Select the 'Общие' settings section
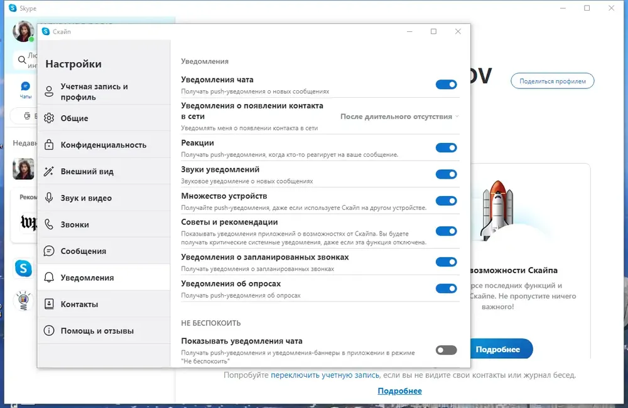The height and width of the screenshot is (408, 628). click(104, 118)
